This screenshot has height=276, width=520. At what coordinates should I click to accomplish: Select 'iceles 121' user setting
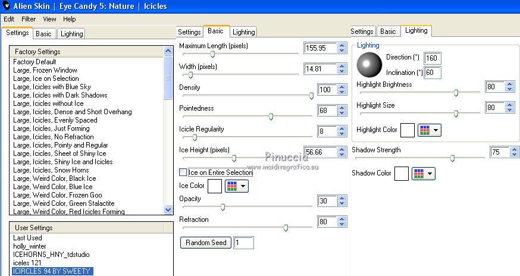[x=27, y=263]
